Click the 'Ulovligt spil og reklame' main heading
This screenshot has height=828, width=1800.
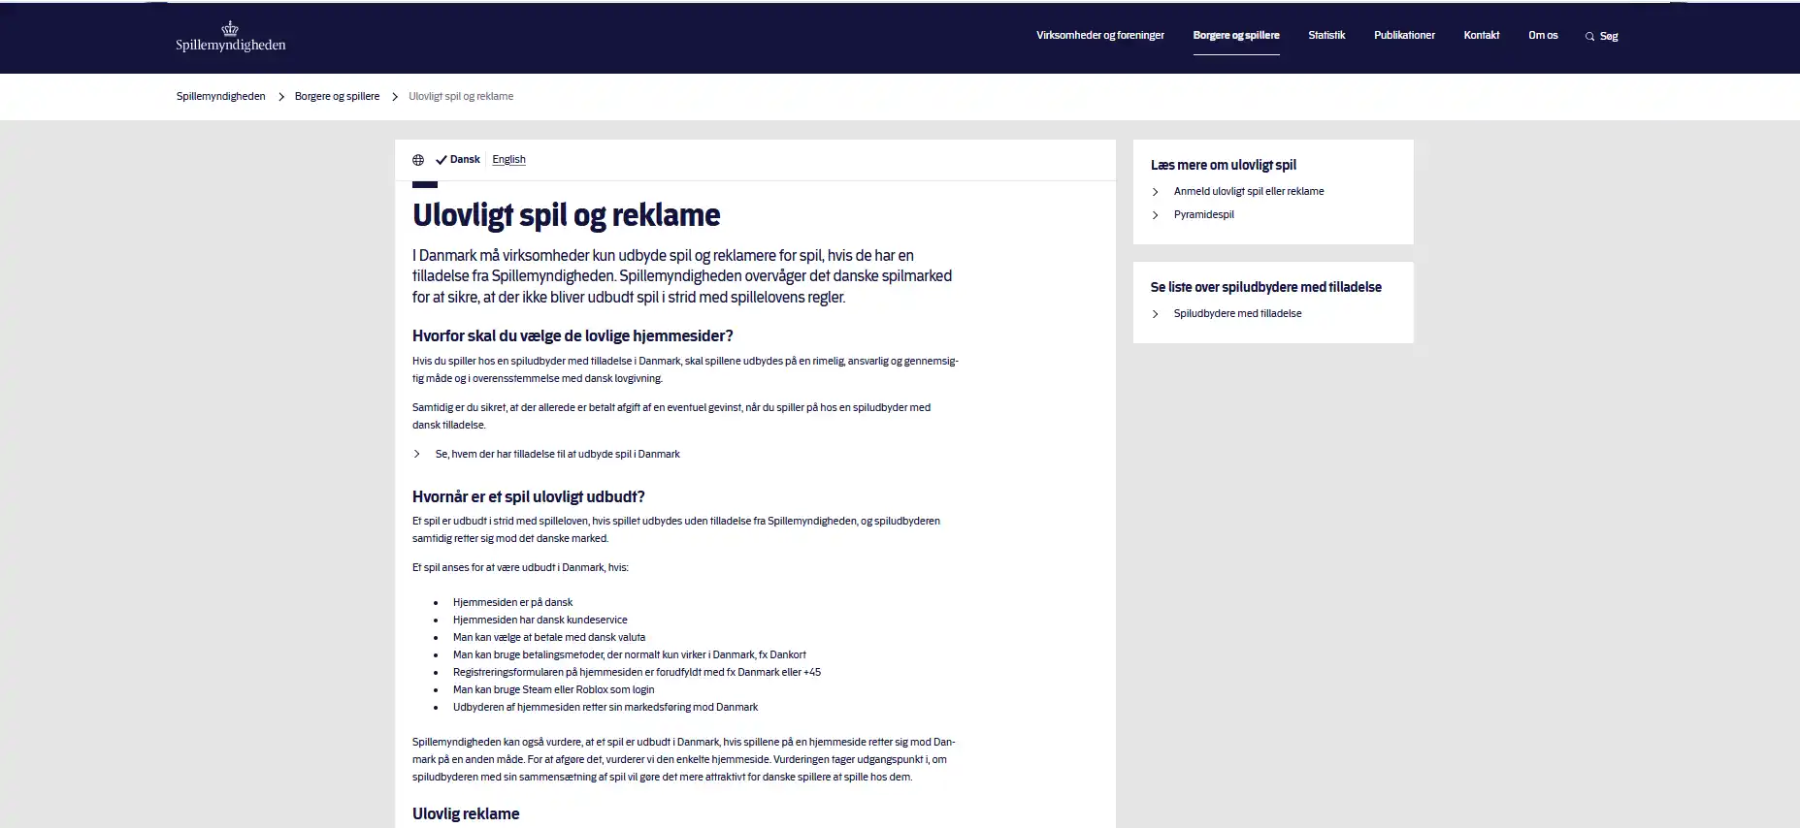point(567,215)
